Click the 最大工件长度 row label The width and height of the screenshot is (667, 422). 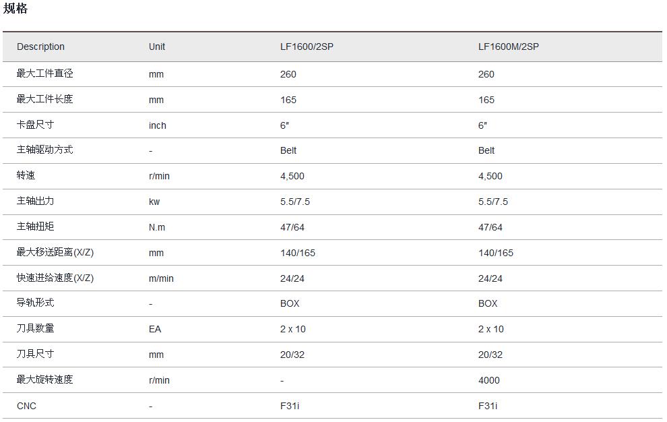(x=44, y=99)
